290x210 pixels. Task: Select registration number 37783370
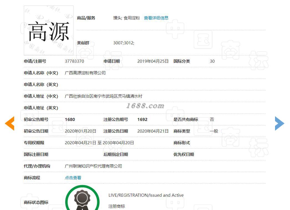pyautogui.click(x=74, y=61)
